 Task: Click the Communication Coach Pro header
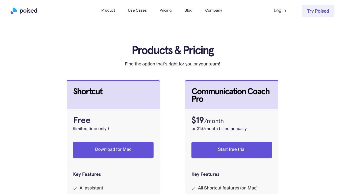coord(231,95)
